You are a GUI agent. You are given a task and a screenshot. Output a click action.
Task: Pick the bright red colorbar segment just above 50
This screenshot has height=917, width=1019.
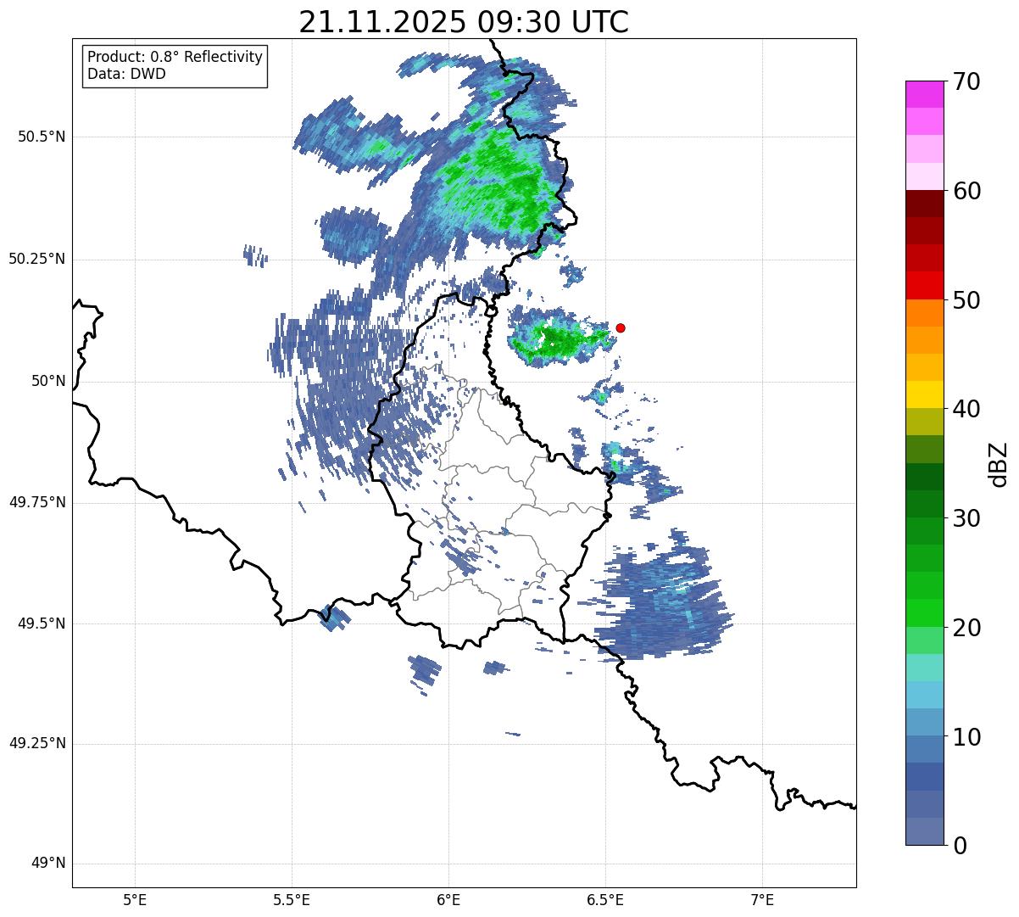925,285
